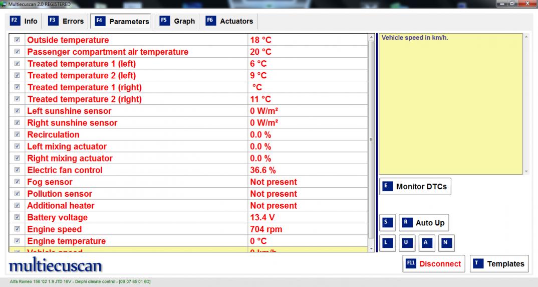Click the A key button
The height and width of the screenshot is (287, 538).
pyautogui.click(x=427, y=243)
